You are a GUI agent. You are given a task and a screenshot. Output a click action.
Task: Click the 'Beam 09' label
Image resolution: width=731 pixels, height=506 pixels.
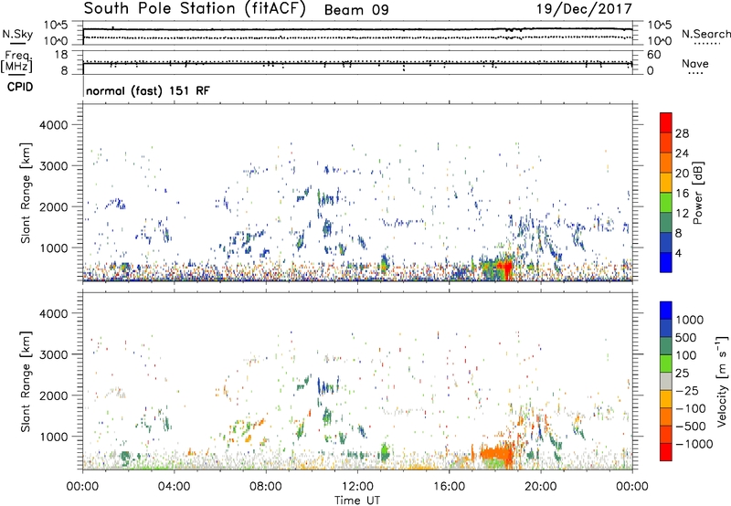tap(356, 10)
